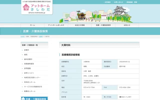Choose 地域包括支援センター in the sidebar
This screenshot has height=100, width=160.
click(32, 77)
